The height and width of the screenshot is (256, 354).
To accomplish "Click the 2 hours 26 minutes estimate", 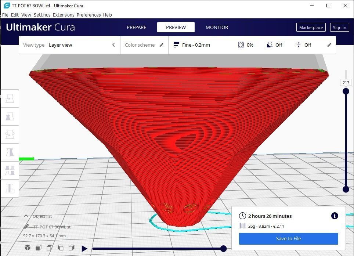I will click(270, 216).
